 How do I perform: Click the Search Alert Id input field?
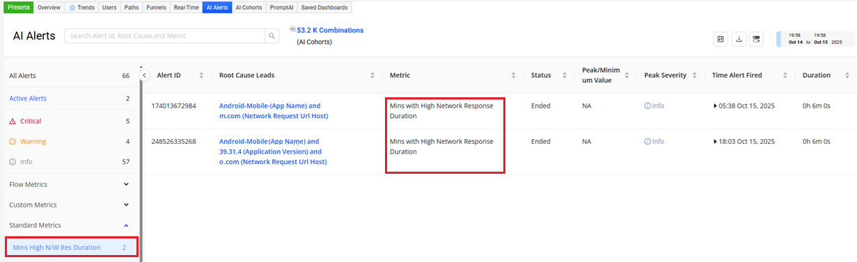[x=165, y=36]
